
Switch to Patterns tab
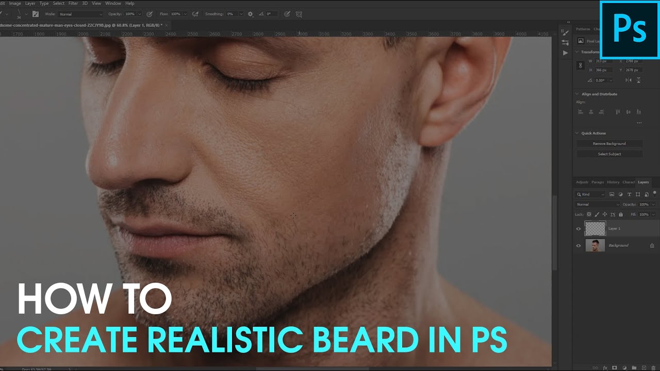coord(583,29)
